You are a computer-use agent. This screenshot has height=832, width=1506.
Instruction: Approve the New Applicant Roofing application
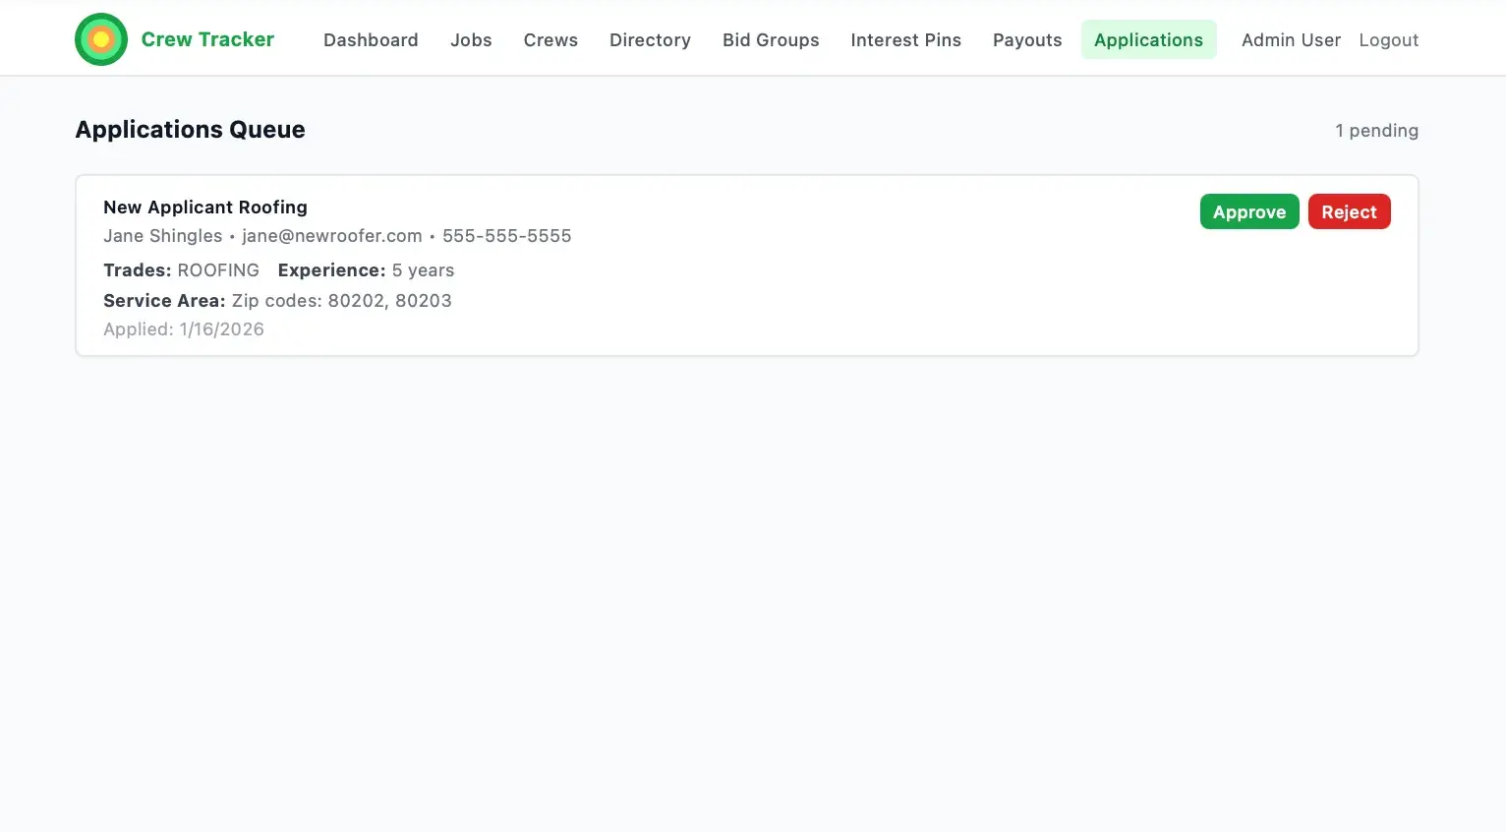click(x=1249, y=211)
